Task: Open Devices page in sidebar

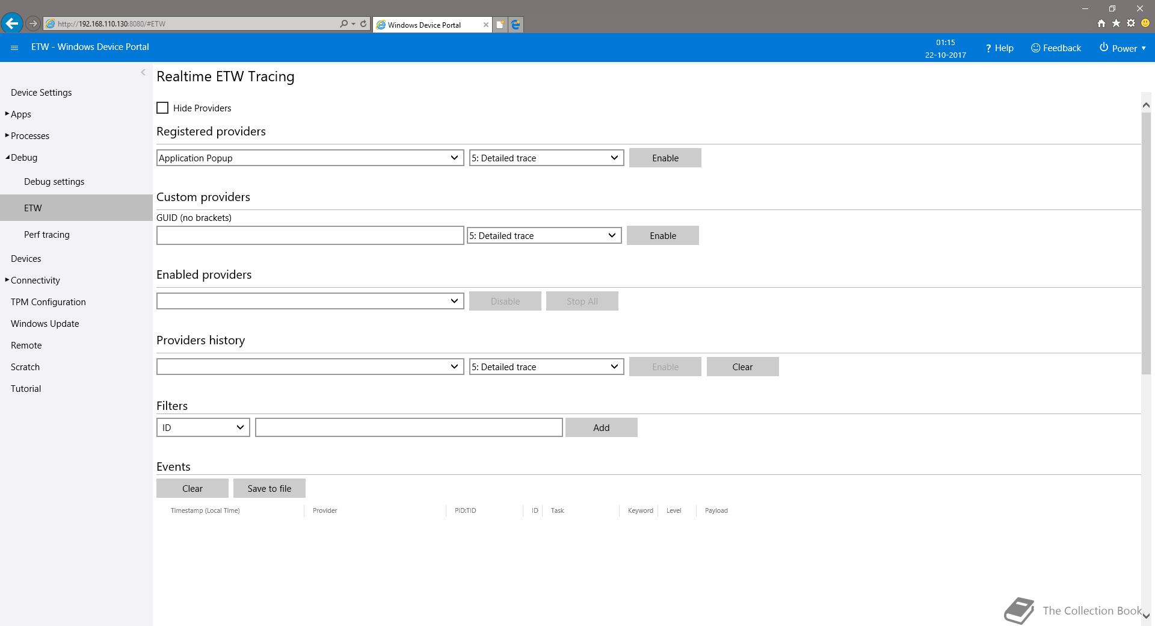Action: tap(26, 258)
